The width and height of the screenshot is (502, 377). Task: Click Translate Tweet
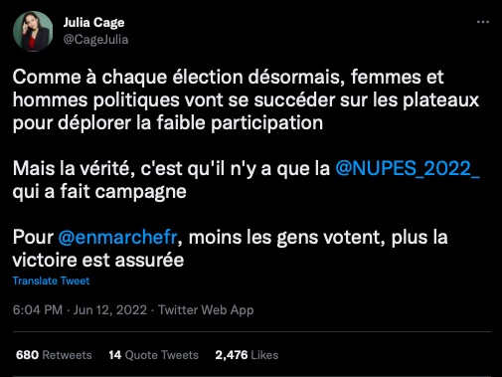(x=51, y=281)
